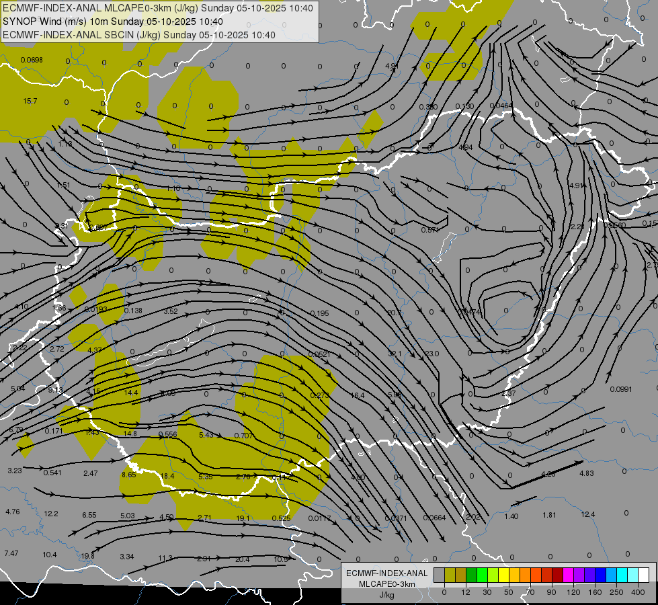Click the SBCIN header line
Viewport: 658px width, 605px height.
139,35
